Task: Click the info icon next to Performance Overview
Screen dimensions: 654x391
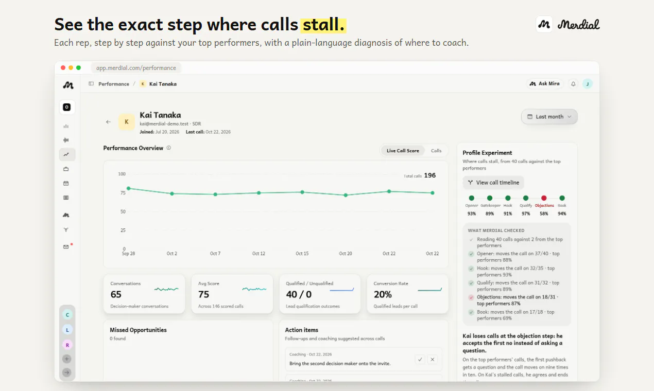Action: (x=168, y=148)
